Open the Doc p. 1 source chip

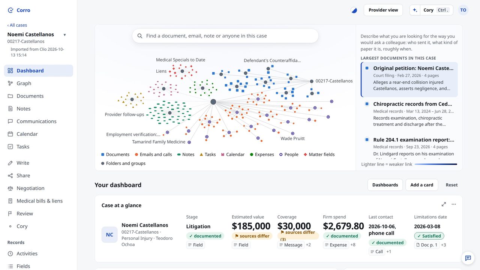[427, 245]
